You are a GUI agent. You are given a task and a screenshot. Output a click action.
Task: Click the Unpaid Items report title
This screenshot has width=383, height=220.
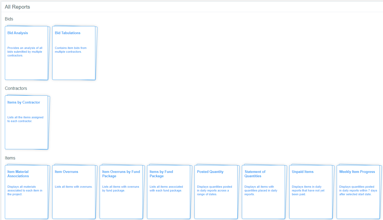(303, 172)
